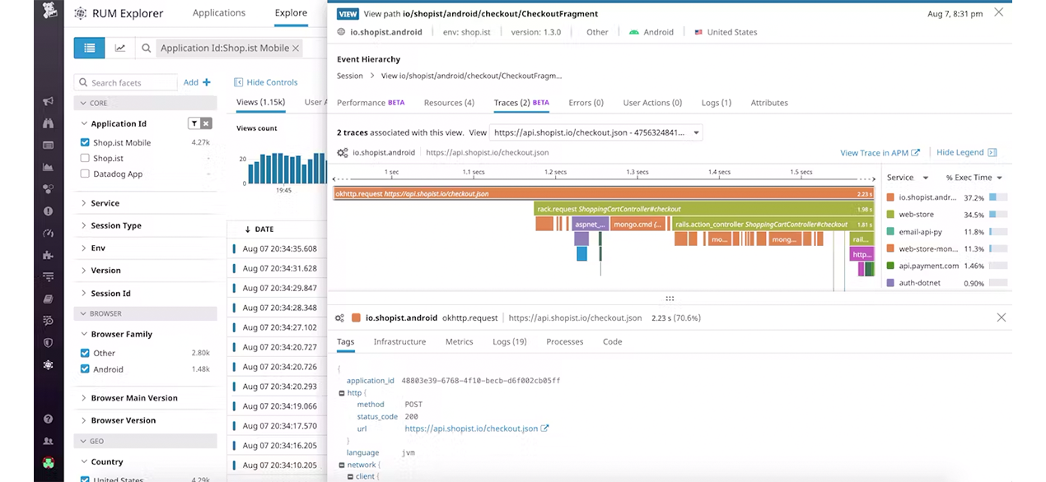Open the binoculars icon in left sidebar

click(x=49, y=123)
